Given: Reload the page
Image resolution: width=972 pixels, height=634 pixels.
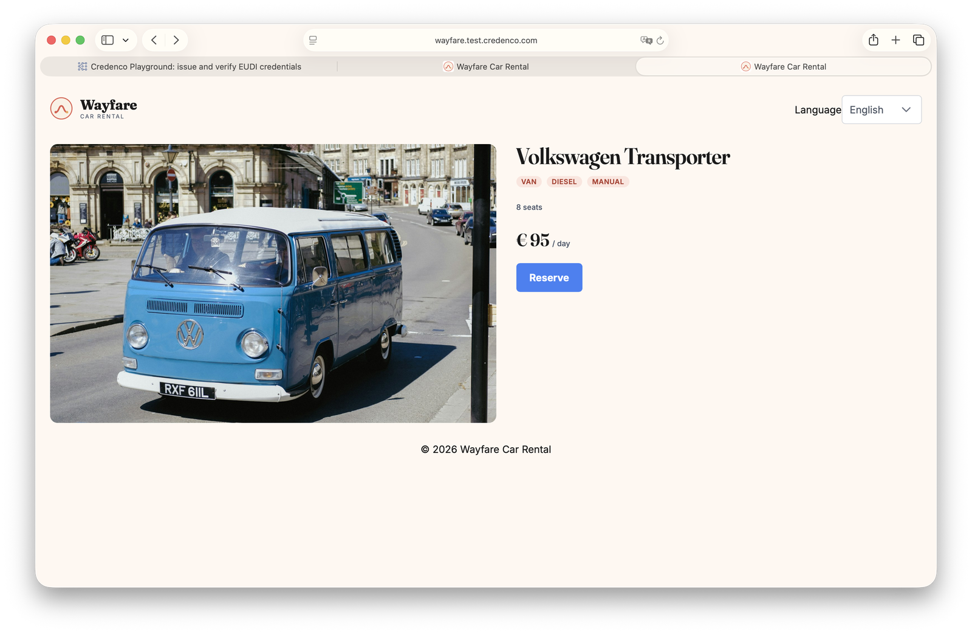Looking at the screenshot, I should coord(660,40).
